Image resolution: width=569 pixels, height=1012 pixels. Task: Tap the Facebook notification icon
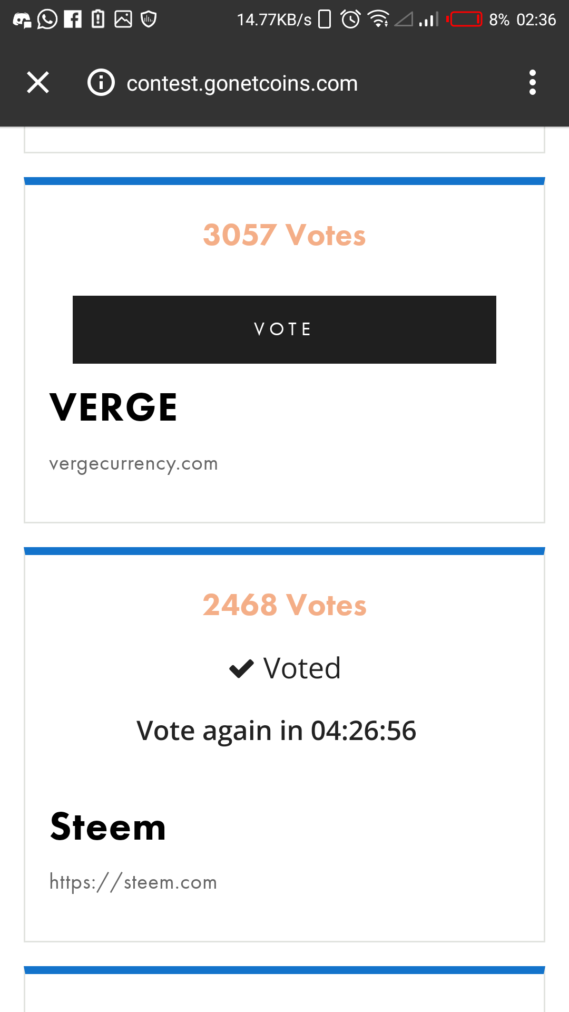coord(73,20)
